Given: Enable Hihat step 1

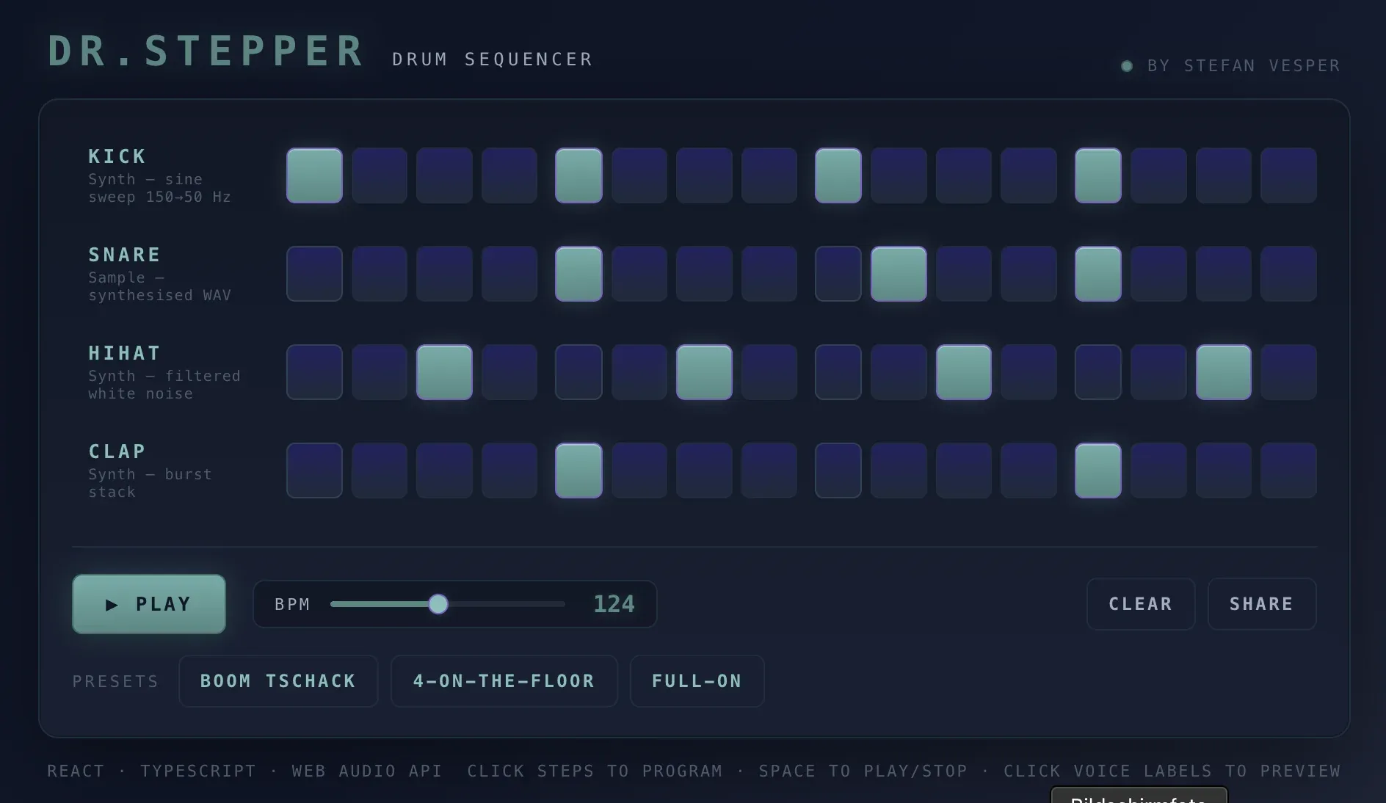Looking at the screenshot, I should pyautogui.click(x=314, y=372).
